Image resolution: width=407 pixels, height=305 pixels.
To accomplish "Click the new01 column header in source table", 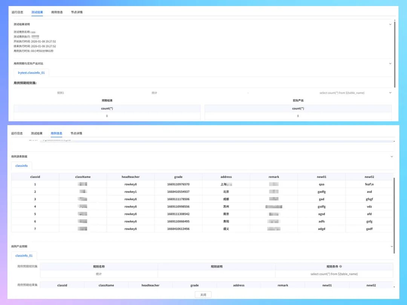I will click(321, 177).
